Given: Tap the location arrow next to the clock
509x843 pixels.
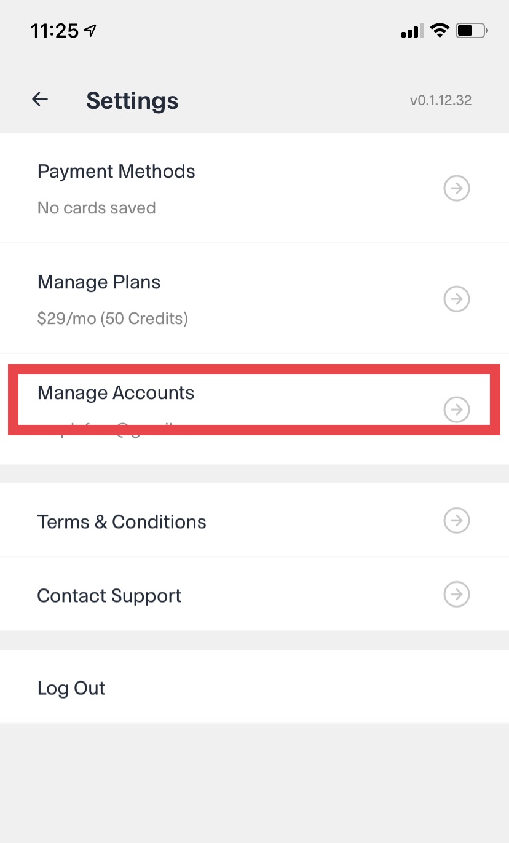Looking at the screenshot, I should tap(90, 30).
